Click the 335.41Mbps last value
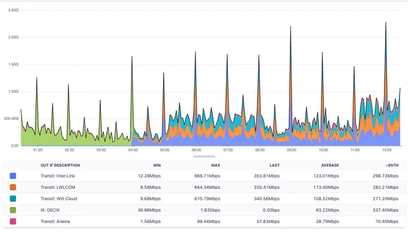 click(267, 188)
